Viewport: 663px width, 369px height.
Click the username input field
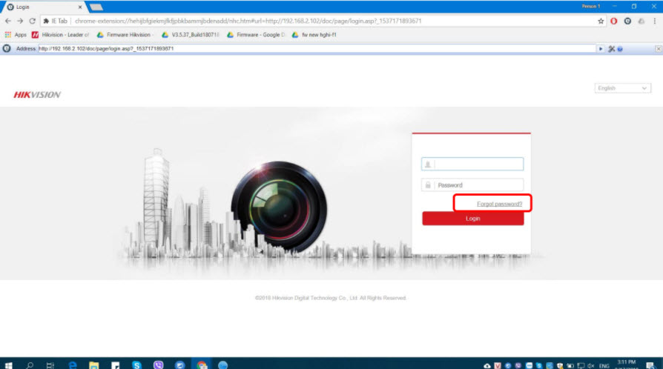pyautogui.click(x=478, y=164)
